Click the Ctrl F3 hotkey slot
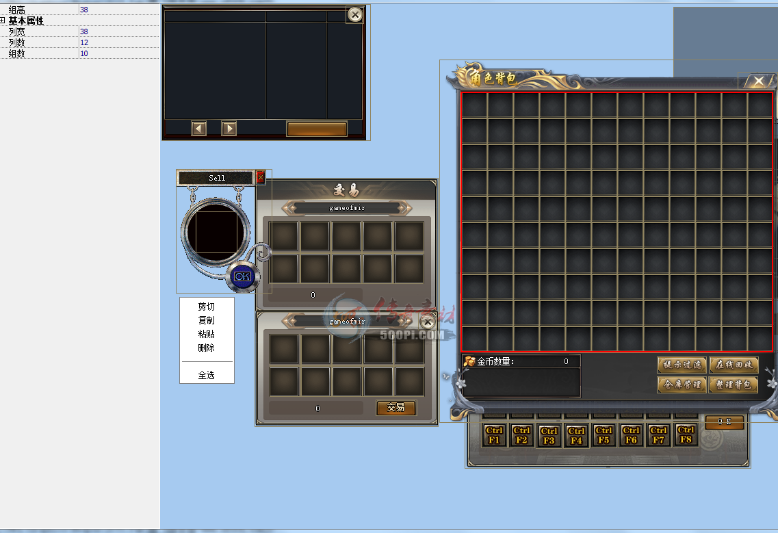This screenshot has width=778, height=533. click(549, 435)
